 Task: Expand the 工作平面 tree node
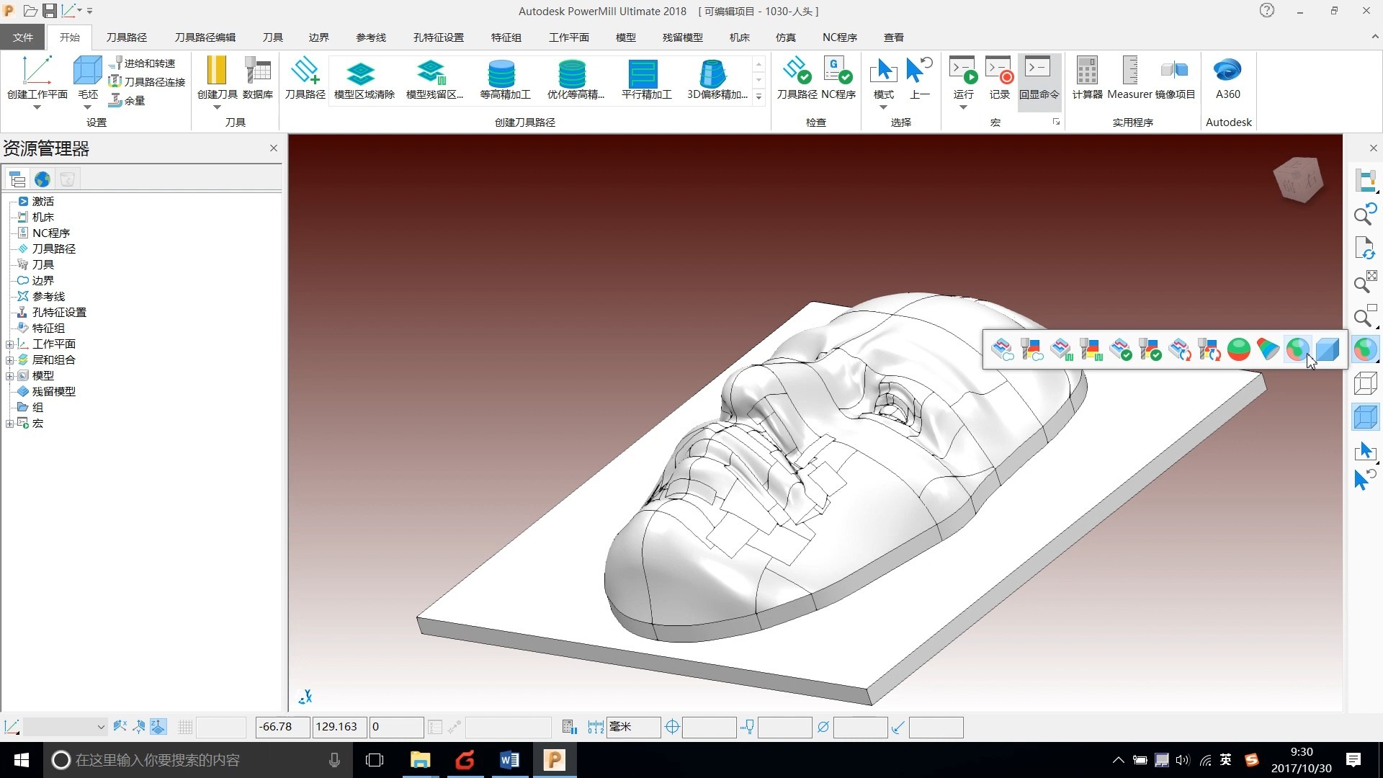10,344
